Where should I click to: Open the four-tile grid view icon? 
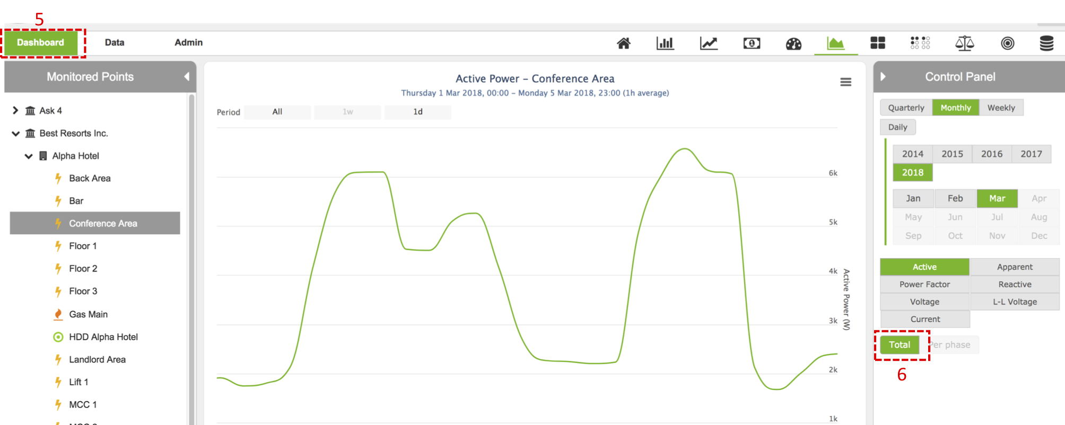point(878,43)
